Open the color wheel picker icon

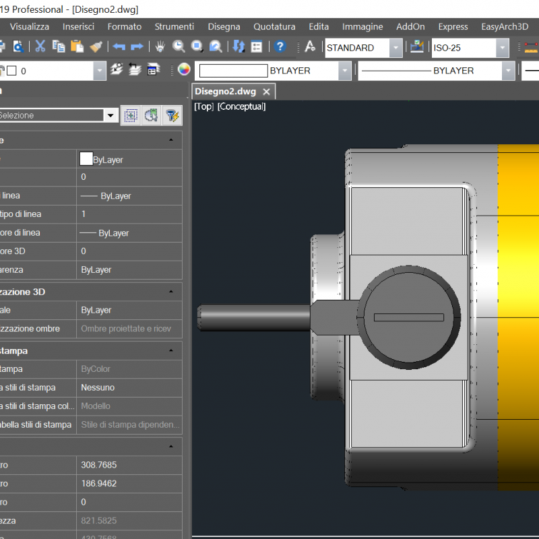pyautogui.click(x=184, y=70)
